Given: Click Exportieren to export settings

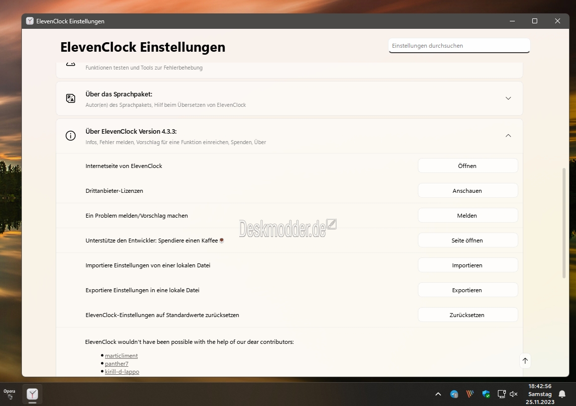Looking at the screenshot, I should point(468,290).
